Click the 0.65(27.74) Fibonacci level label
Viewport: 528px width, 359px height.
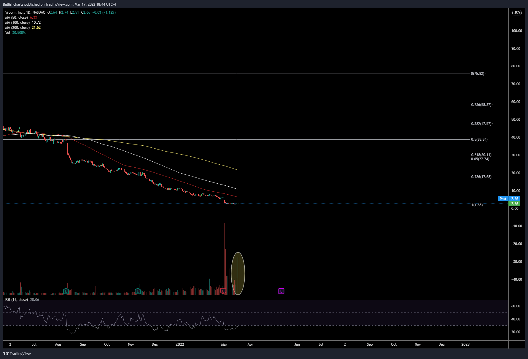(x=480, y=159)
